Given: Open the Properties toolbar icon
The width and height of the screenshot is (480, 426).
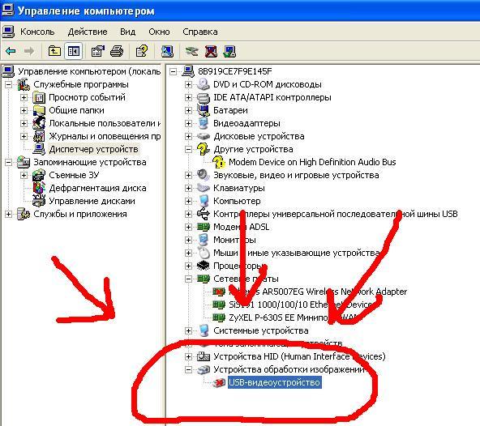Looking at the screenshot, I should pyautogui.click(x=98, y=51).
